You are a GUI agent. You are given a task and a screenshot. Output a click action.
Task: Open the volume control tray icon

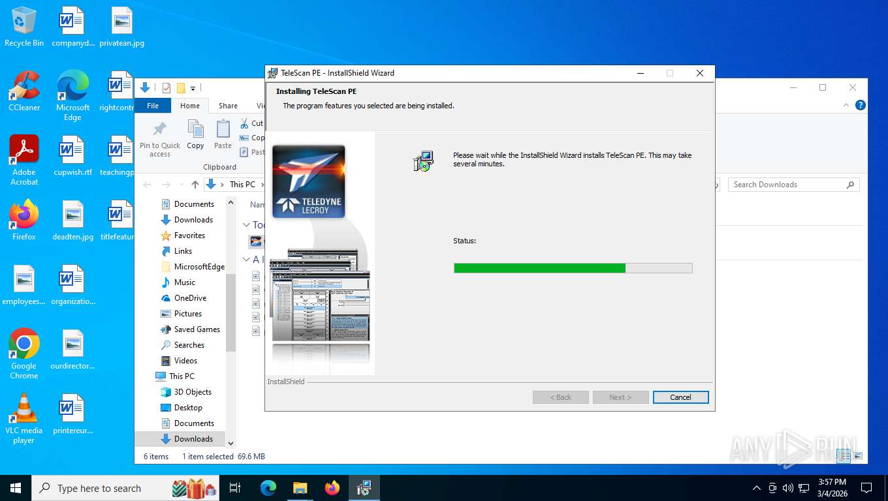[x=788, y=488]
